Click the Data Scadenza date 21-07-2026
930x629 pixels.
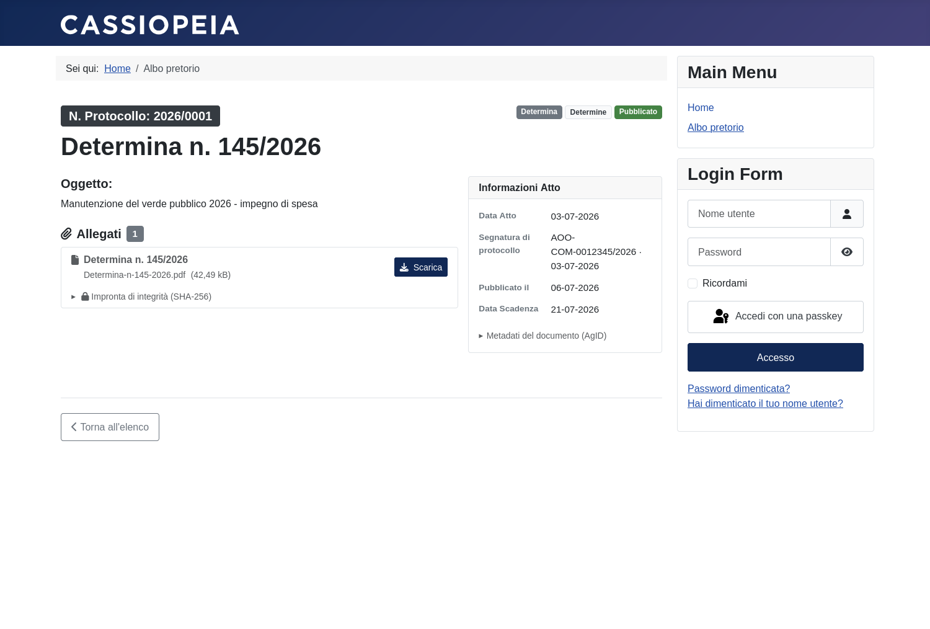pyautogui.click(x=575, y=310)
